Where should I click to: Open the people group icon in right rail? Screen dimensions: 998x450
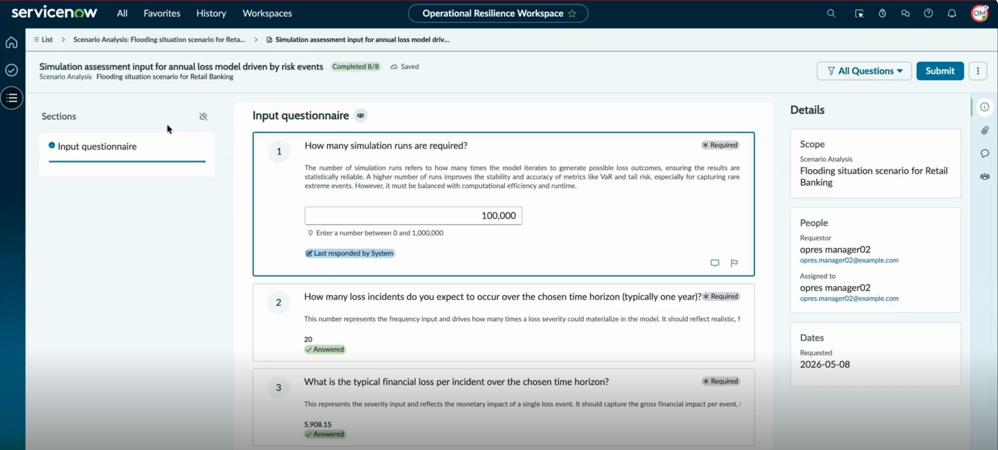[x=984, y=176]
